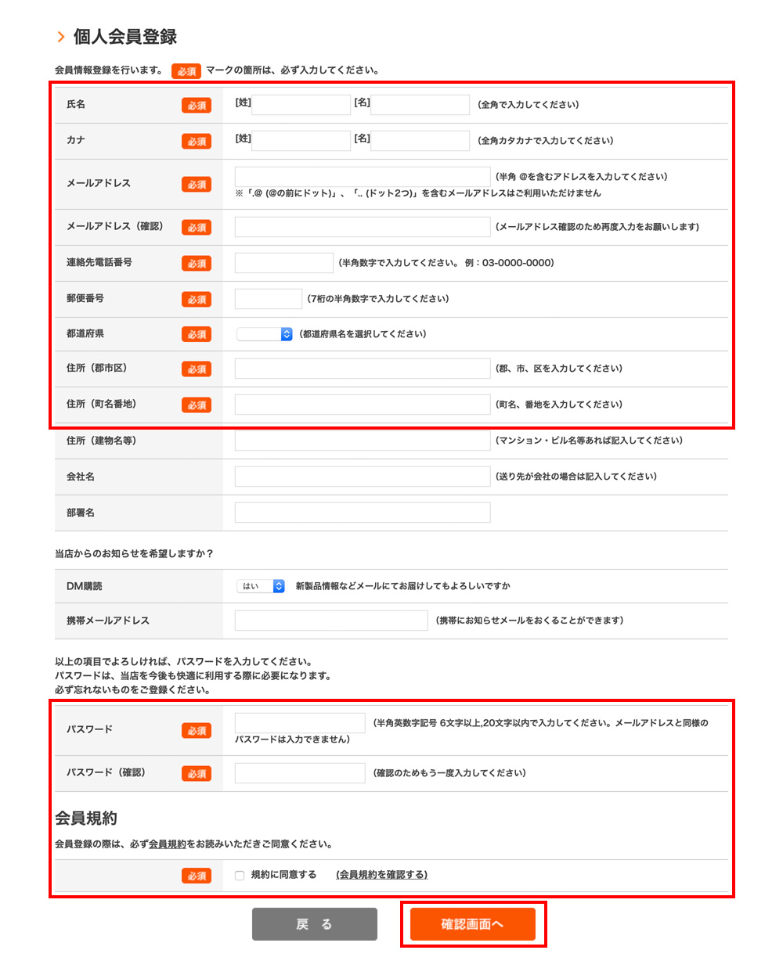Follow the 会員規約 link in agreement sentence

[168, 844]
